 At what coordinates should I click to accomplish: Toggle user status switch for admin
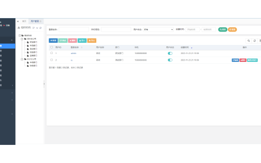click(170, 53)
